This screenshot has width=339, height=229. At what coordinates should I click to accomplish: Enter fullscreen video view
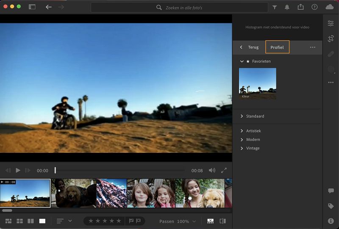click(x=224, y=170)
